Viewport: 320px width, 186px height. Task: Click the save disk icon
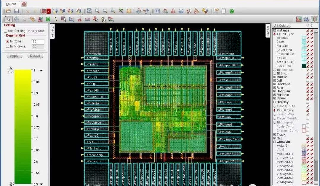[17, 11]
